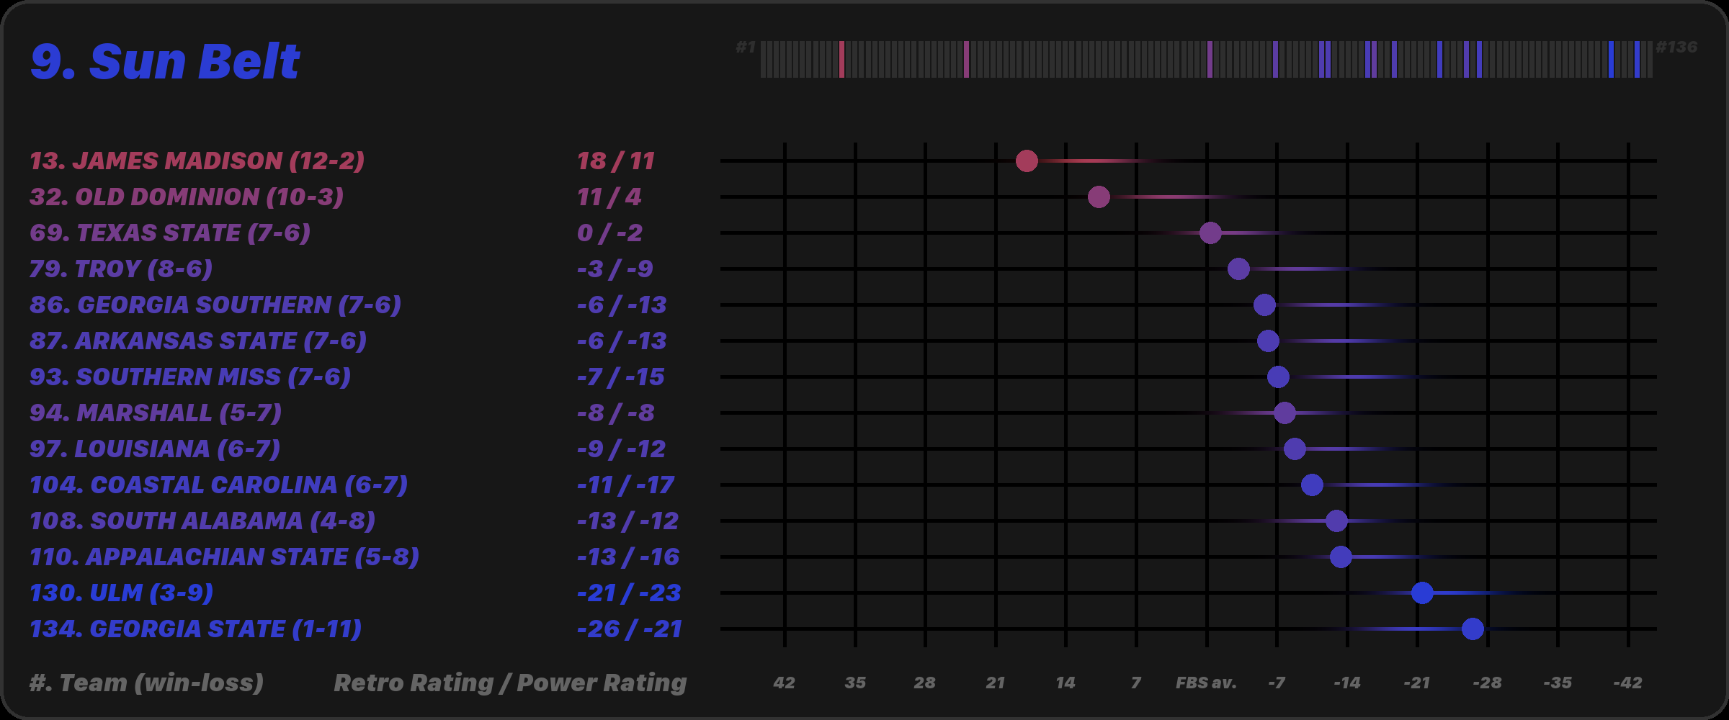
Task: Click ULM's "-21 / -23" rating value
Action: [x=629, y=593]
